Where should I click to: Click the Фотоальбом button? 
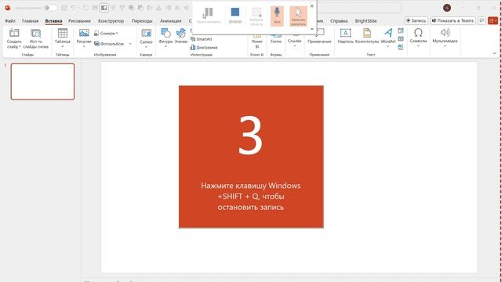[109, 44]
